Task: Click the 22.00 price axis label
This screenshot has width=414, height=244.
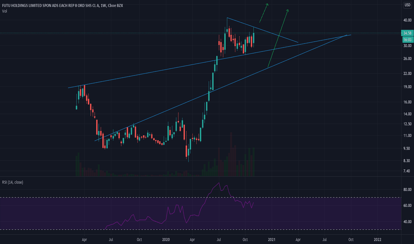Action: click(x=407, y=73)
